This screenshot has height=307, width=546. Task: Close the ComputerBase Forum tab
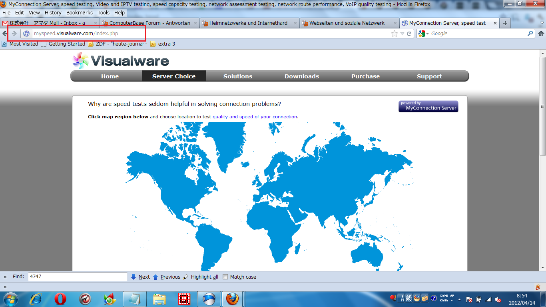click(195, 23)
